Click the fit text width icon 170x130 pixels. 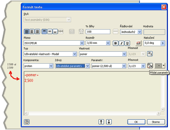81,31
